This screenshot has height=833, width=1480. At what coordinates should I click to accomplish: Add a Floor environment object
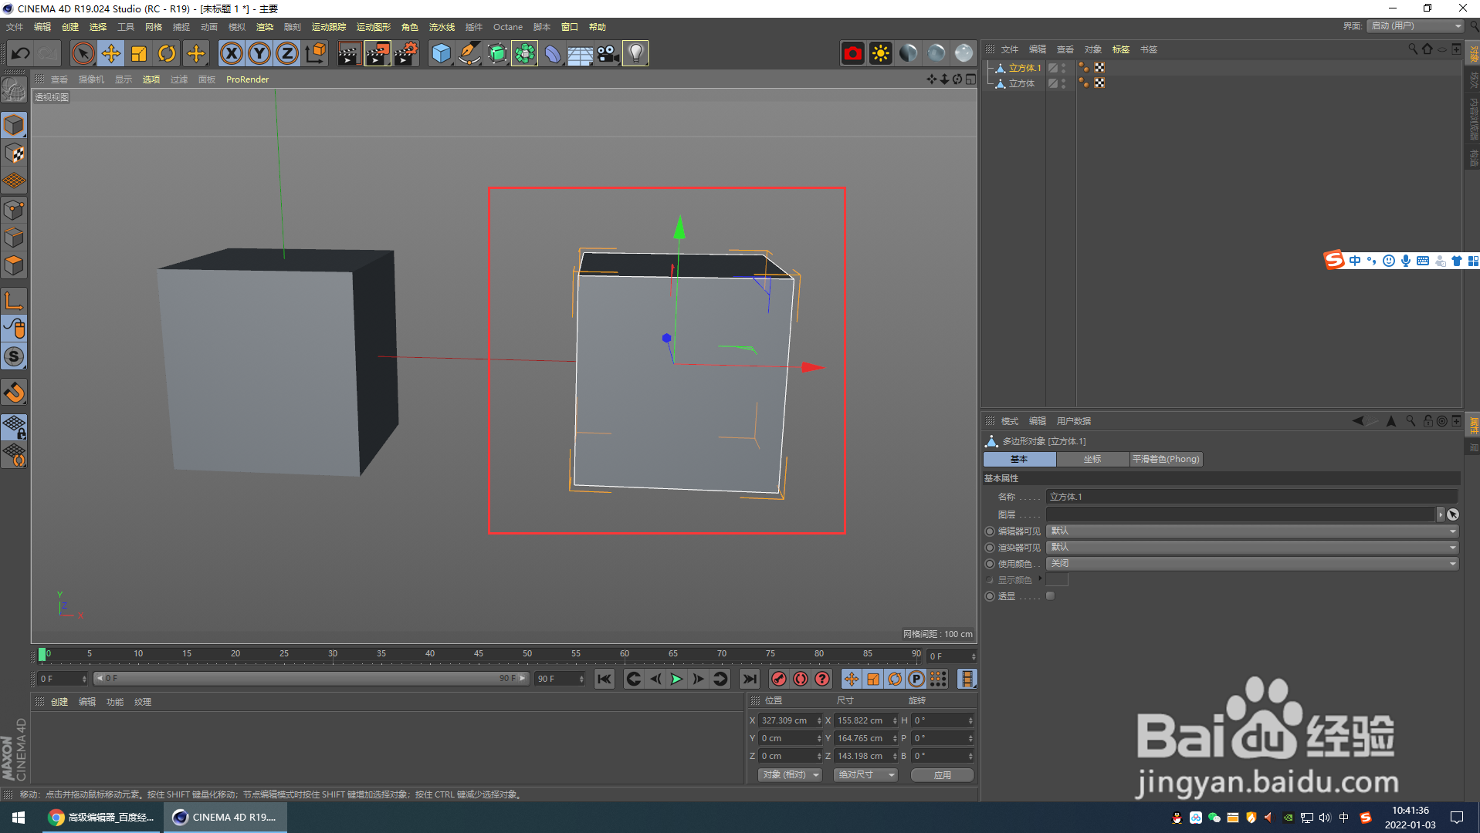point(580,53)
